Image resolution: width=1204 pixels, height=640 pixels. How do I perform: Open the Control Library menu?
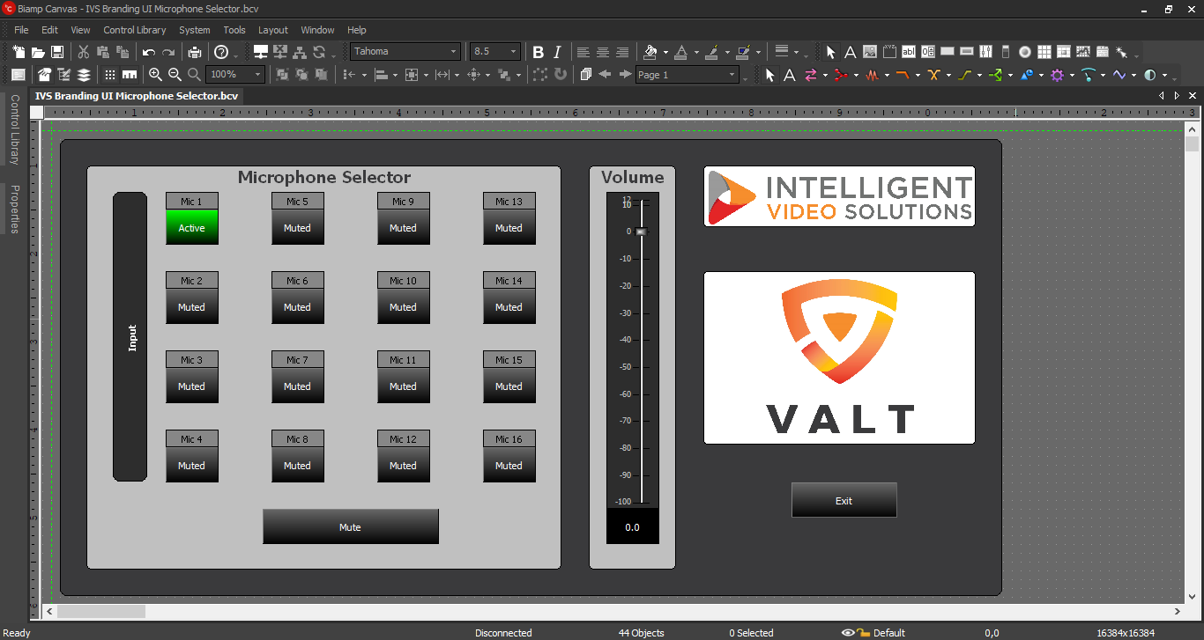[135, 30]
